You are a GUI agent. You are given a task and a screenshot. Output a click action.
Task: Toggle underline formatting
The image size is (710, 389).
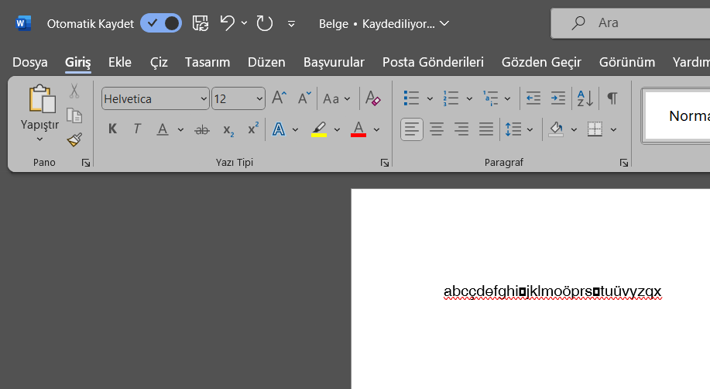163,129
